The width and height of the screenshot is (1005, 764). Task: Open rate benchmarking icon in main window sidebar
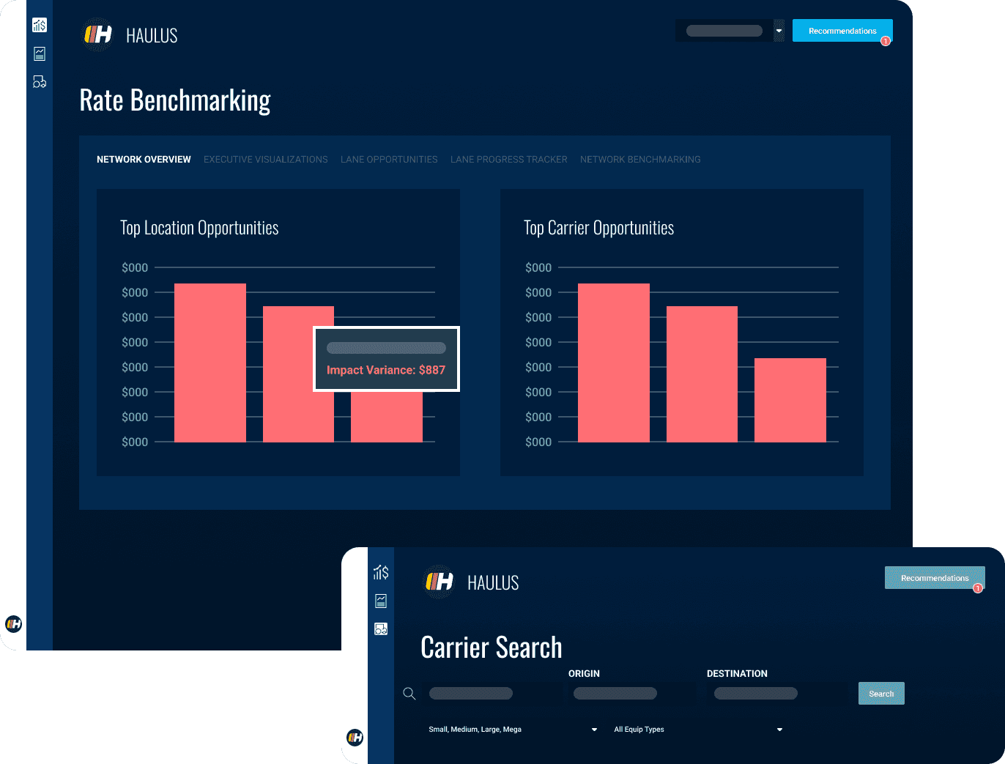[x=40, y=26]
